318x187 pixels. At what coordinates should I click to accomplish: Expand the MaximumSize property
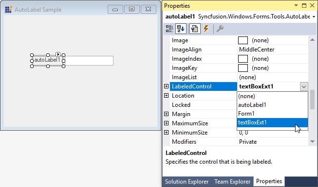(x=166, y=123)
